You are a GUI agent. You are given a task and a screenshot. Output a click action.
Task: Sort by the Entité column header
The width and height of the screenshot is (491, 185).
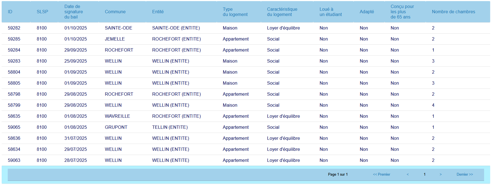(158, 12)
